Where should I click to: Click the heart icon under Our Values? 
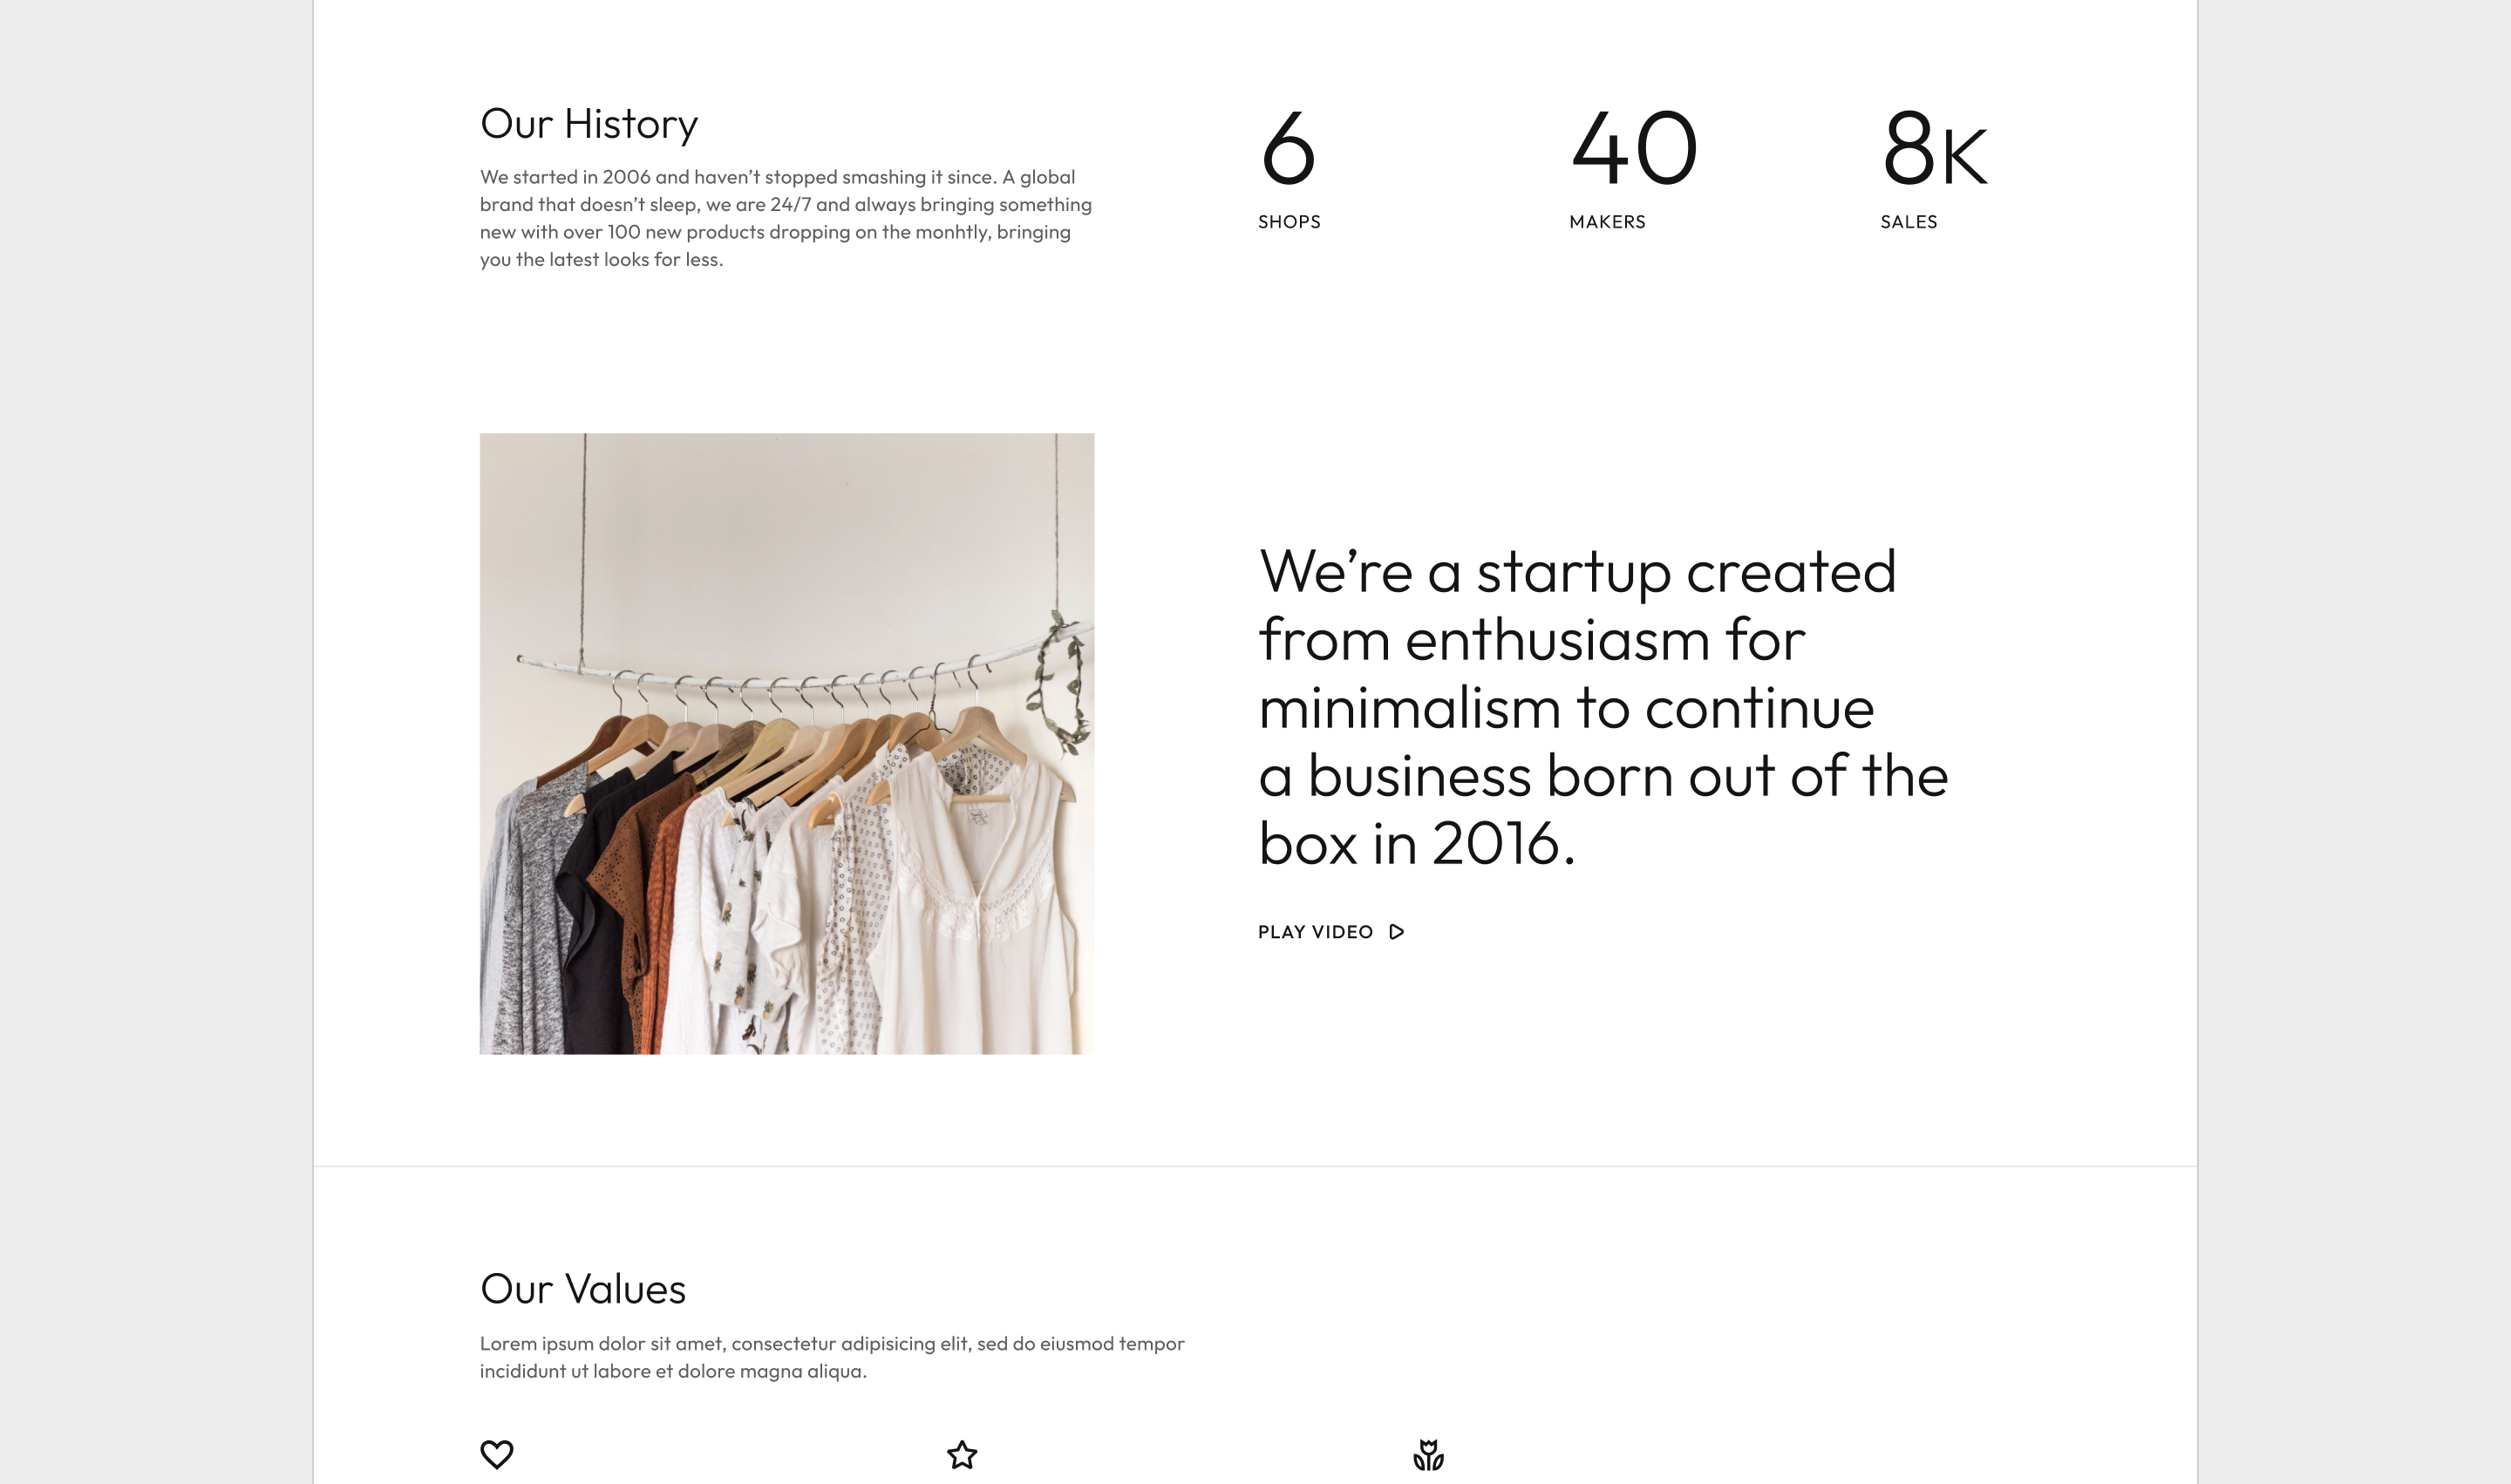[497, 1454]
